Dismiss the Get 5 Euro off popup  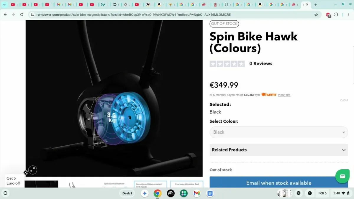tap(26, 172)
